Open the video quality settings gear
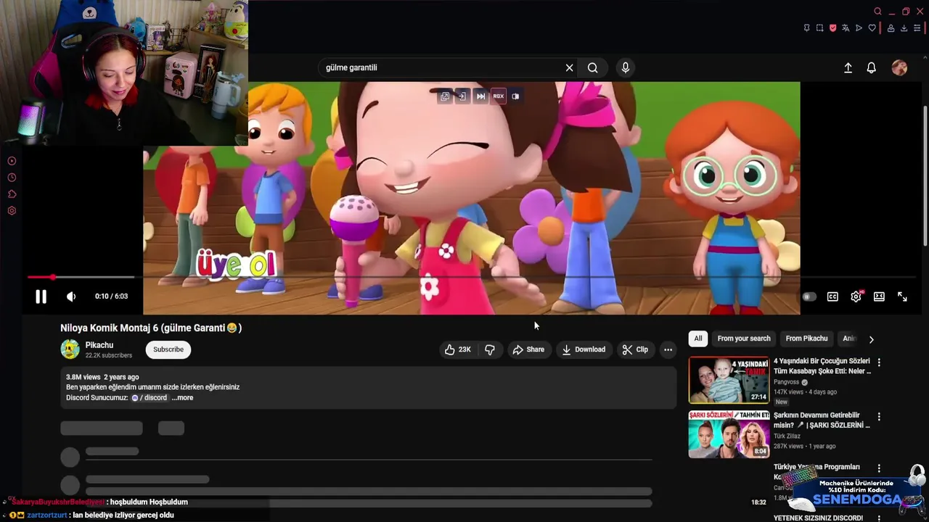 click(856, 297)
